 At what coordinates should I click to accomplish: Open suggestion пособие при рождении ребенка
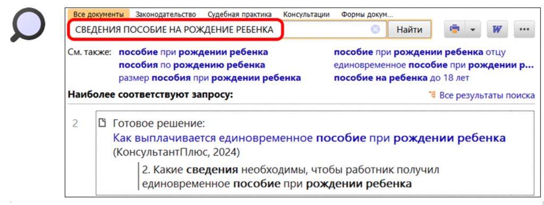193,52
